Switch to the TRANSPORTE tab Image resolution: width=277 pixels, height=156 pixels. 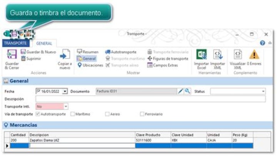pos(15,43)
